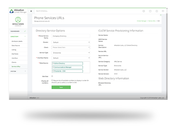Click the small green dot icon near breadcrumb
This screenshot has height=131, width=176.
161,15
